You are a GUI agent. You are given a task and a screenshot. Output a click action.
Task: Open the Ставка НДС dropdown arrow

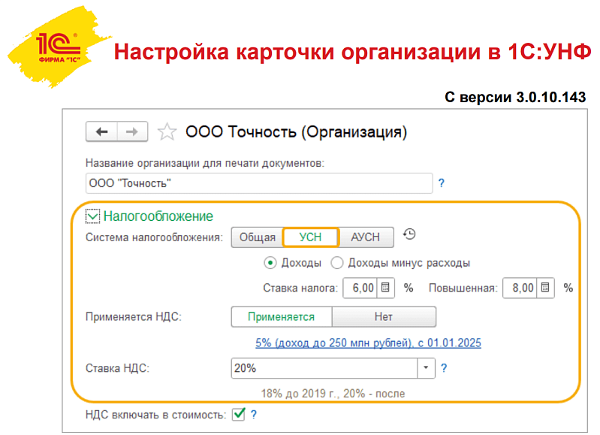426,368
